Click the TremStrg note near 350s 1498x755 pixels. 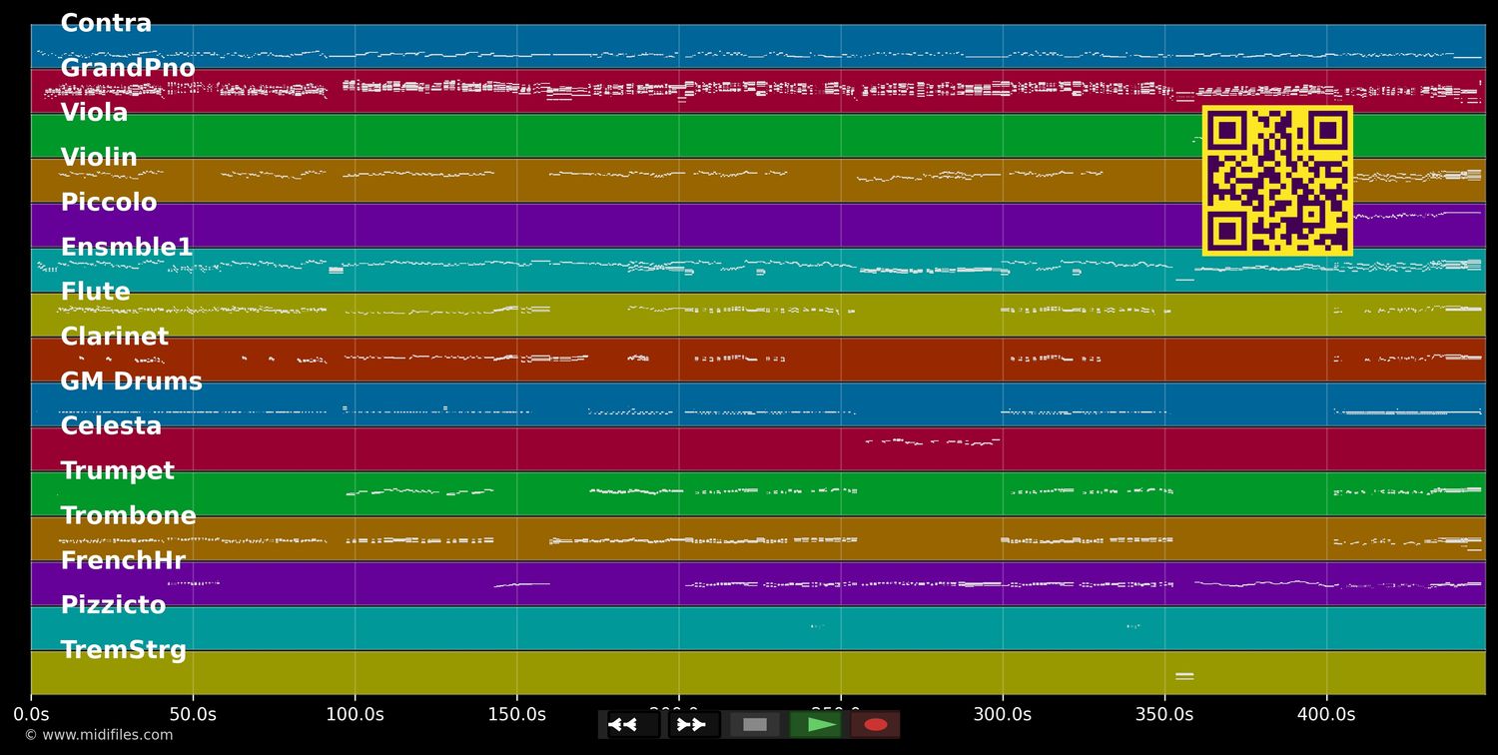(x=1184, y=676)
